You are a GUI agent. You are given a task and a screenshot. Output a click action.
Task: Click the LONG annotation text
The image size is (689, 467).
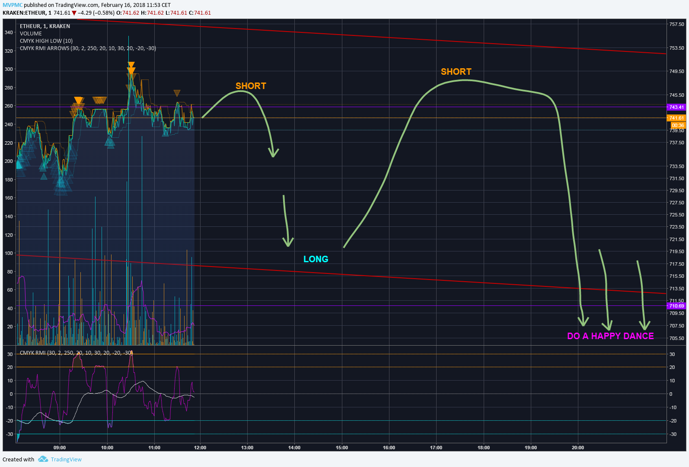[316, 259]
